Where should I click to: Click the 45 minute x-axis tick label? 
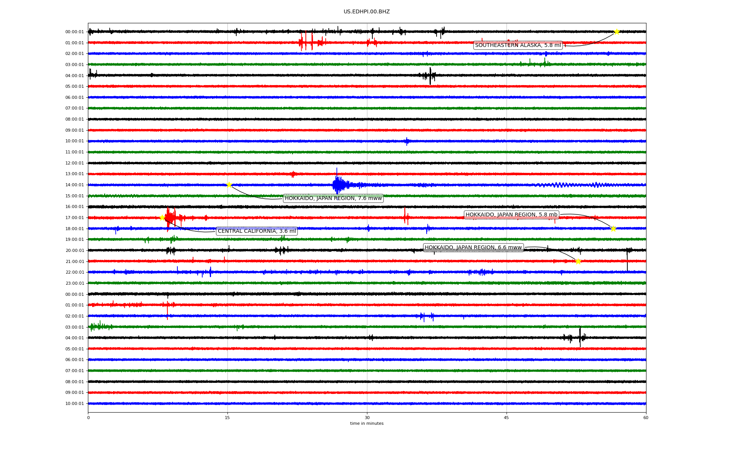coord(506,418)
